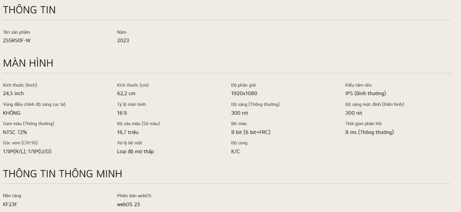Click the THÔNG TIN section heading

[29, 10]
